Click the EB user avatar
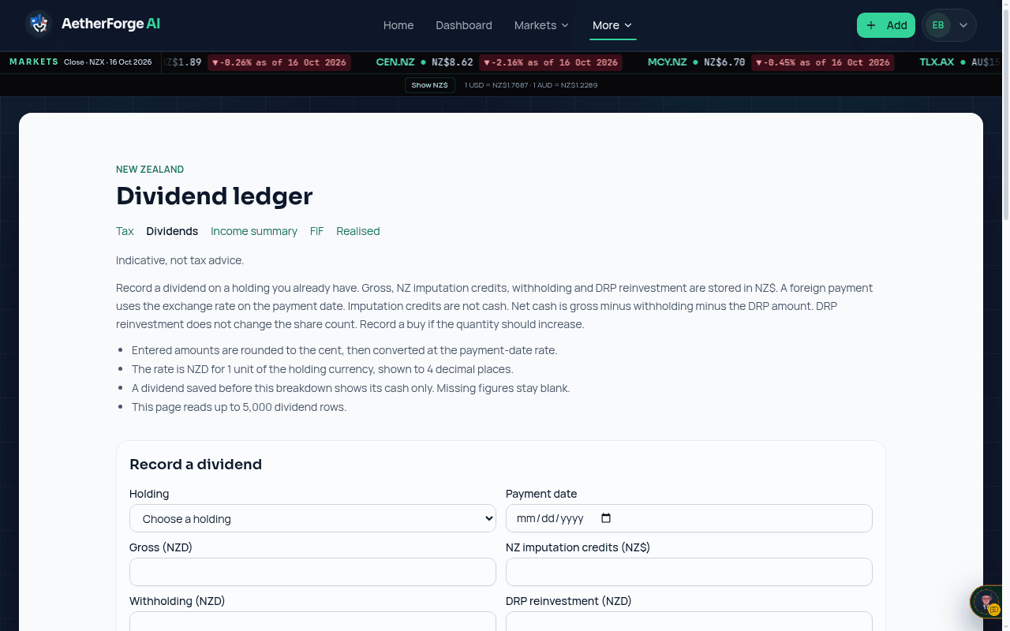This screenshot has width=1010, height=631. 938,25
